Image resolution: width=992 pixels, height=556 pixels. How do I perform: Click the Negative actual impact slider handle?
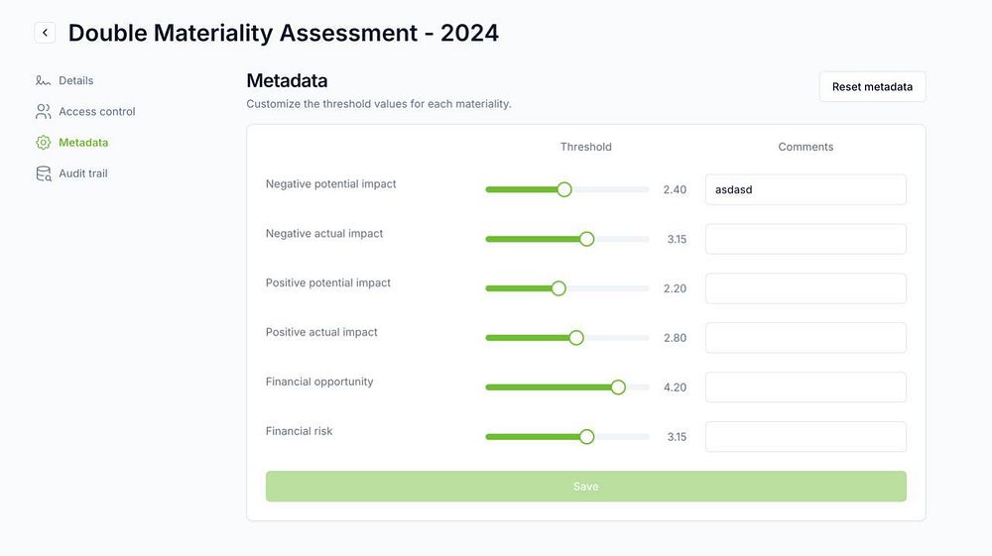[586, 239]
